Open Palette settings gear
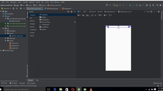The height and width of the screenshot is (91, 163). [72, 12]
